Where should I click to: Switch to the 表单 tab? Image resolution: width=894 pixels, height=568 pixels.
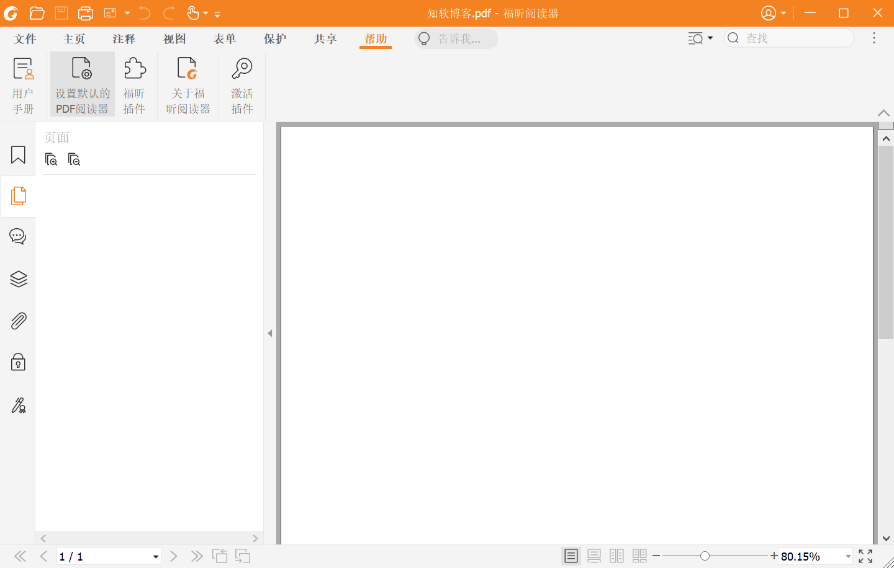point(225,39)
